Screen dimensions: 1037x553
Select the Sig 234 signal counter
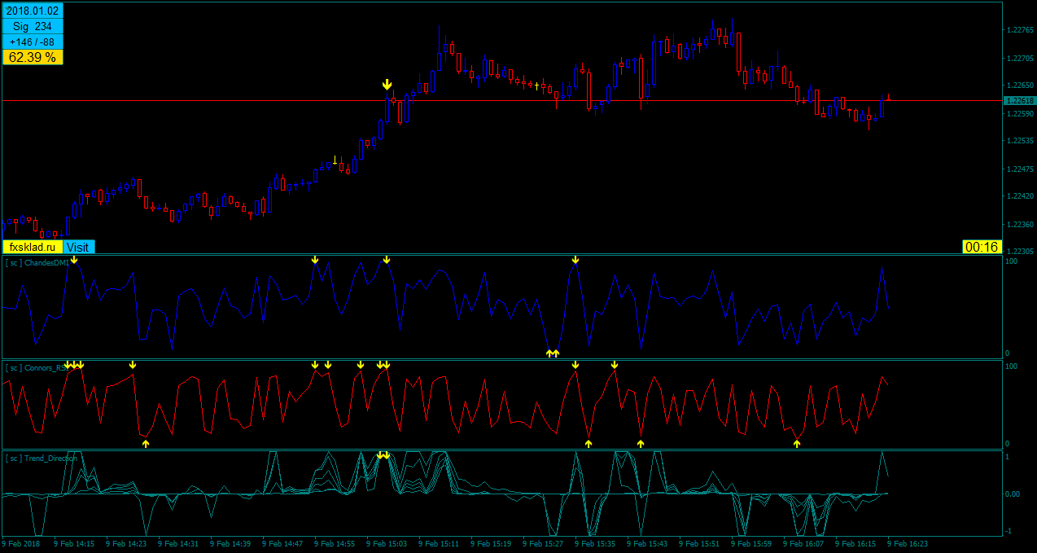point(33,27)
